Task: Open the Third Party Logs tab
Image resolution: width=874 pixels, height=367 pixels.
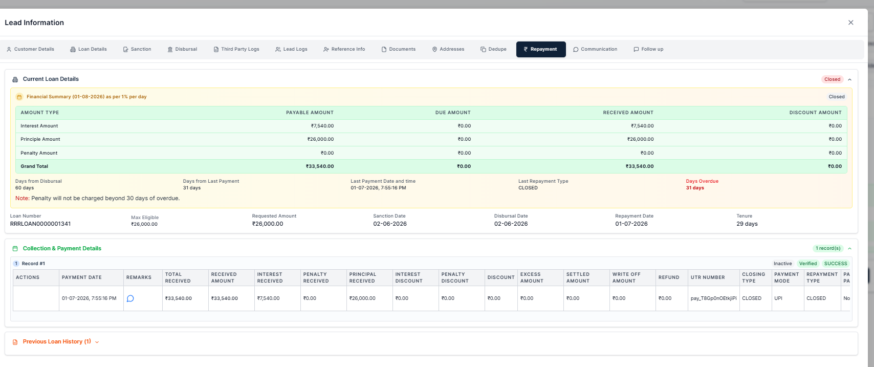Action: pyautogui.click(x=236, y=49)
